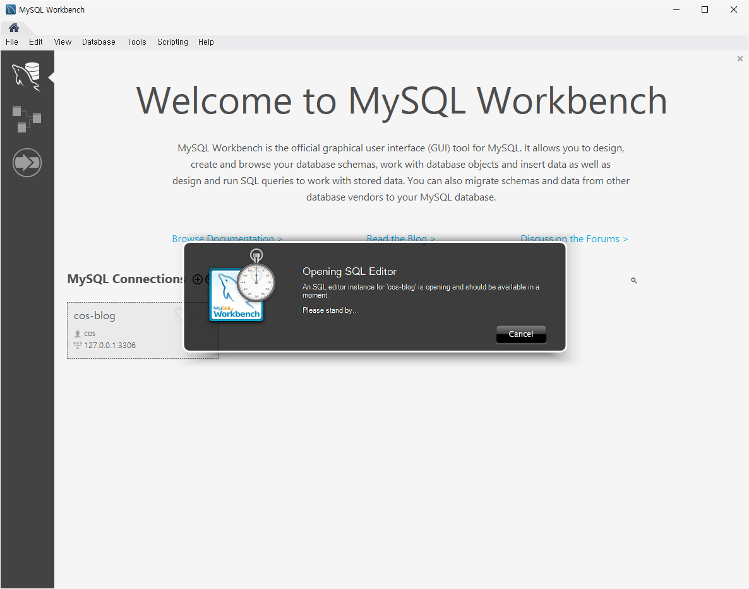Click the 127.0.0.1:3306 host text

click(x=110, y=346)
